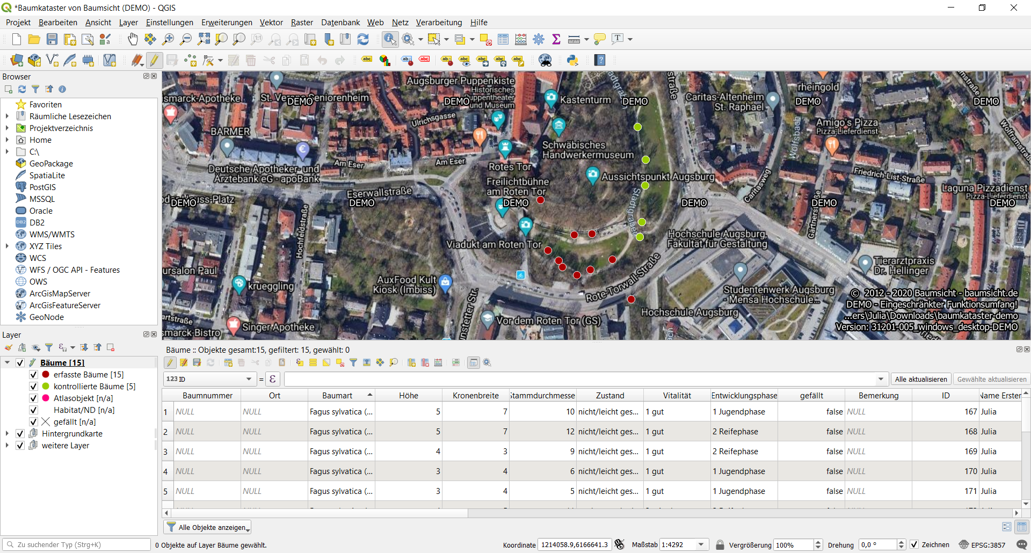The width and height of the screenshot is (1031, 553).
Task: Open the Projekt menu
Action: 18,23
